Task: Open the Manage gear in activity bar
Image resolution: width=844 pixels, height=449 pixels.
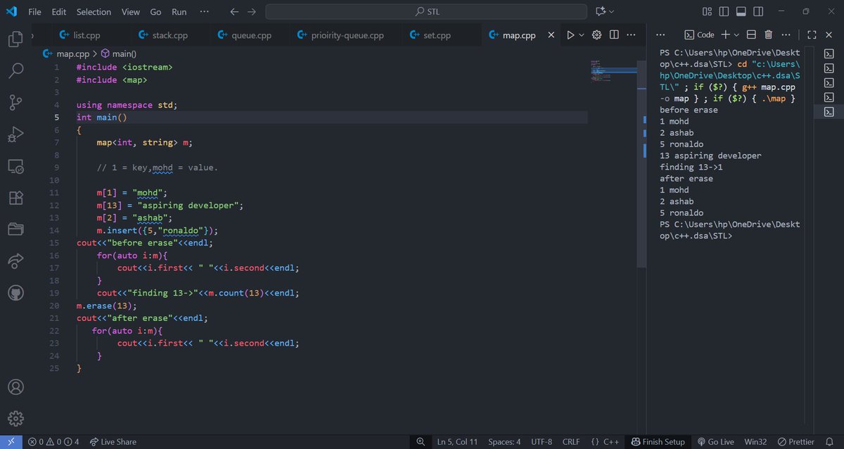Action: tap(15, 418)
